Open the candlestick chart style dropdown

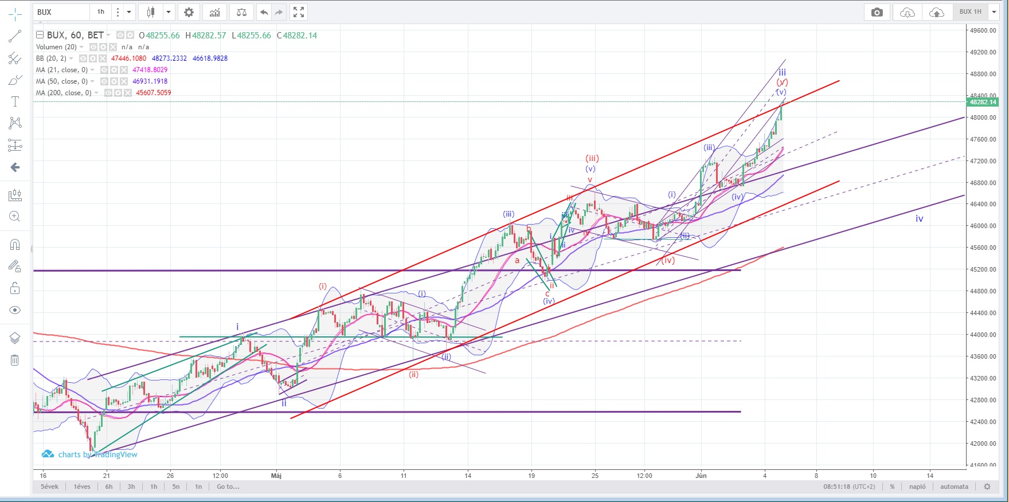click(169, 12)
